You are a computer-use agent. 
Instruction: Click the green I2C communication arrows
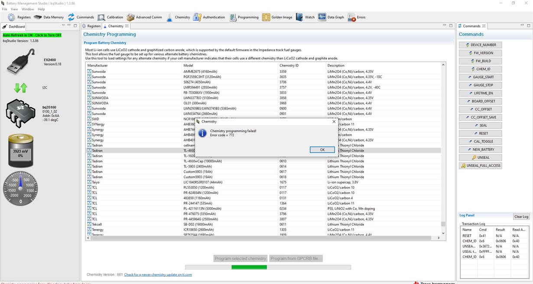[x=20, y=87]
